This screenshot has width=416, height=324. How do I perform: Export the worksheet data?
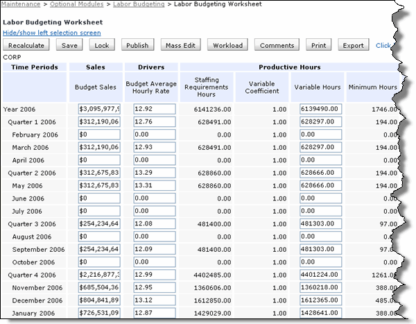(353, 46)
